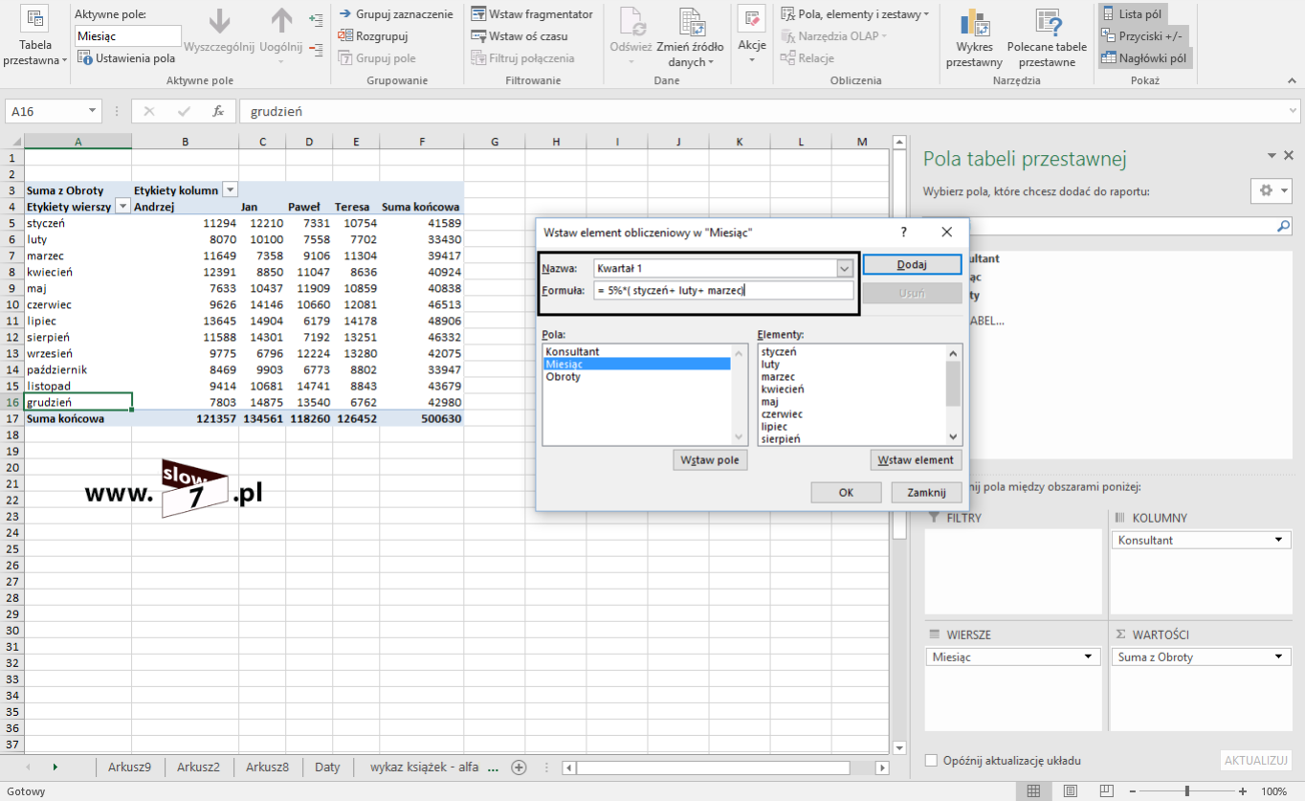Image resolution: width=1305 pixels, height=801 pixels.
Task: Click the dialog help question mark
Action: pyautogui.click(x=903, y=232)
